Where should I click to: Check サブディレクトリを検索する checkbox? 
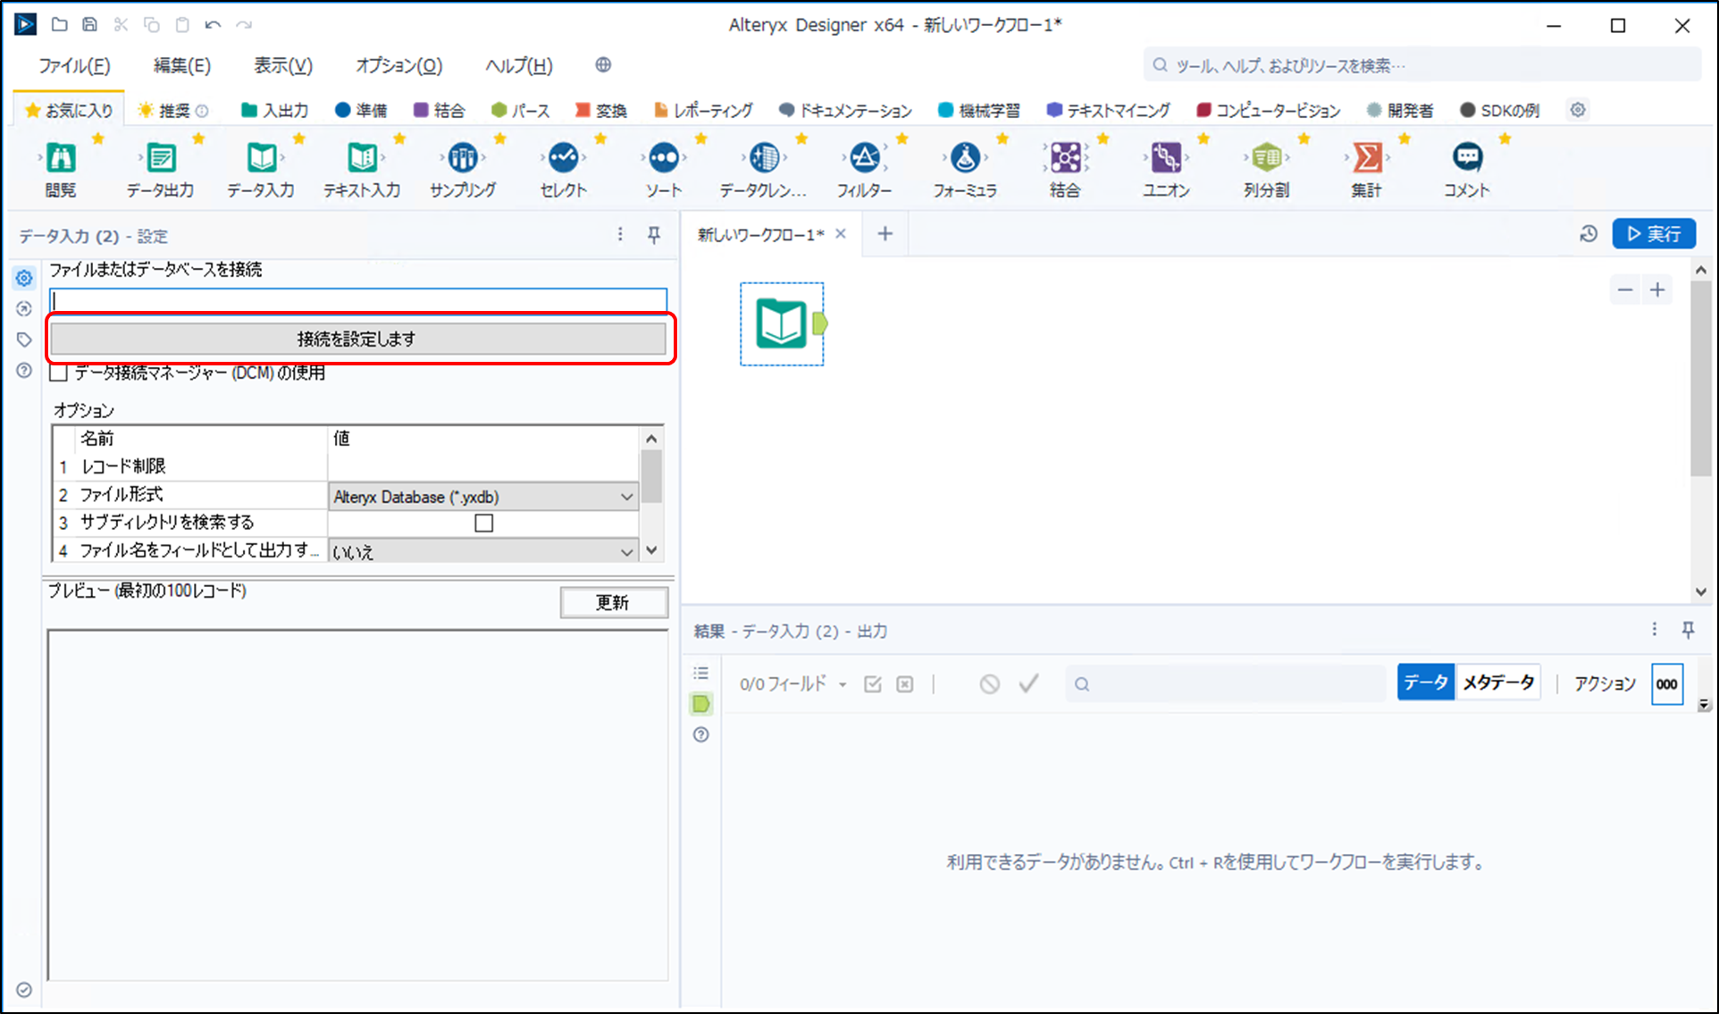click(483, 523)
